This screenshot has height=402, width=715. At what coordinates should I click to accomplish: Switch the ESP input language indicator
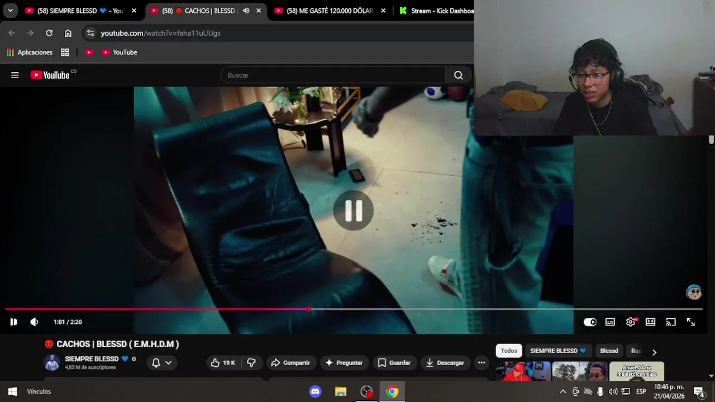tap(641, 391)
